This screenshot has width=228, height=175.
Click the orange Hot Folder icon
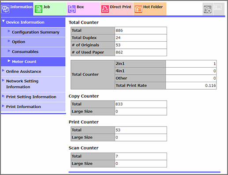click(x=138, y=9)
